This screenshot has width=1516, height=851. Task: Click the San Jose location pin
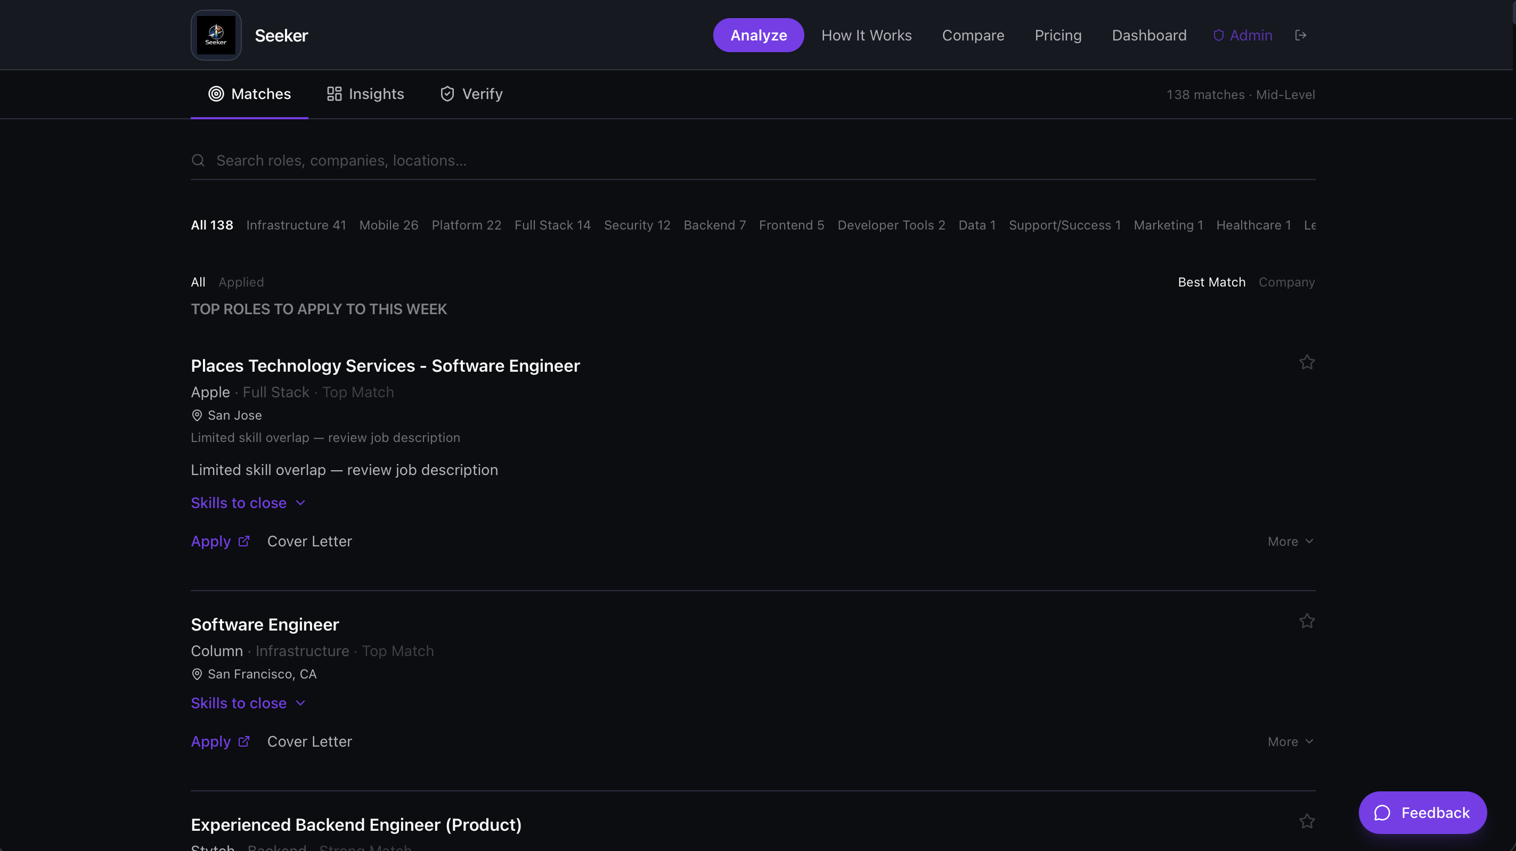[197, 415]
